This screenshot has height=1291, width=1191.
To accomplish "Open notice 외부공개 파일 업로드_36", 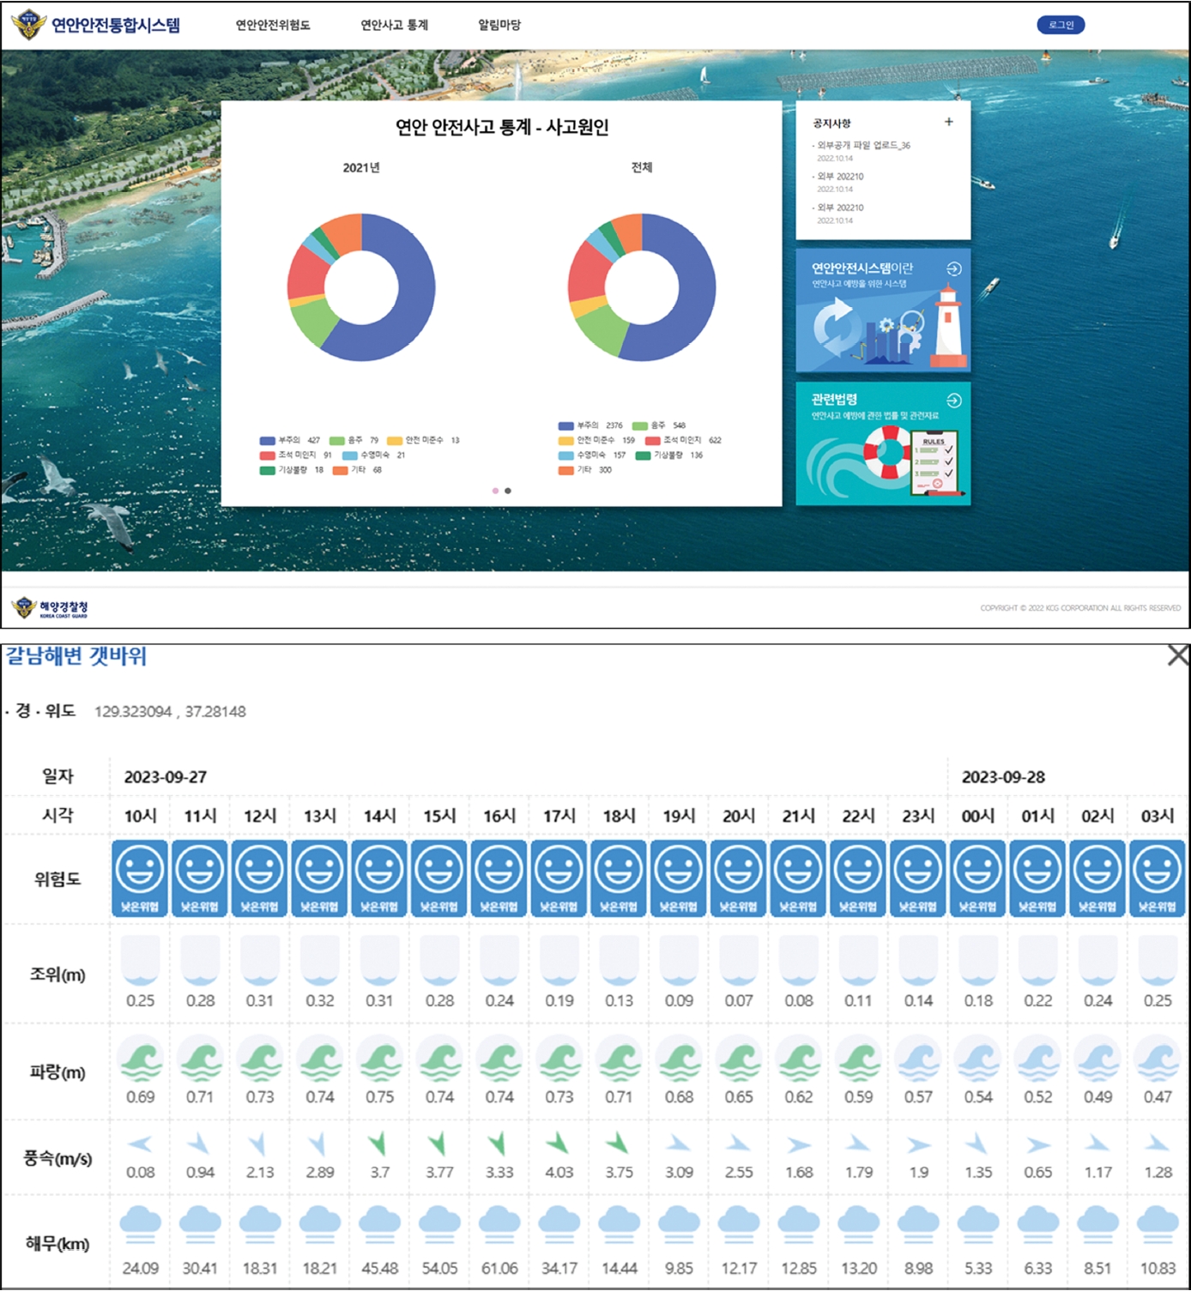I will (x=863, y=146).
